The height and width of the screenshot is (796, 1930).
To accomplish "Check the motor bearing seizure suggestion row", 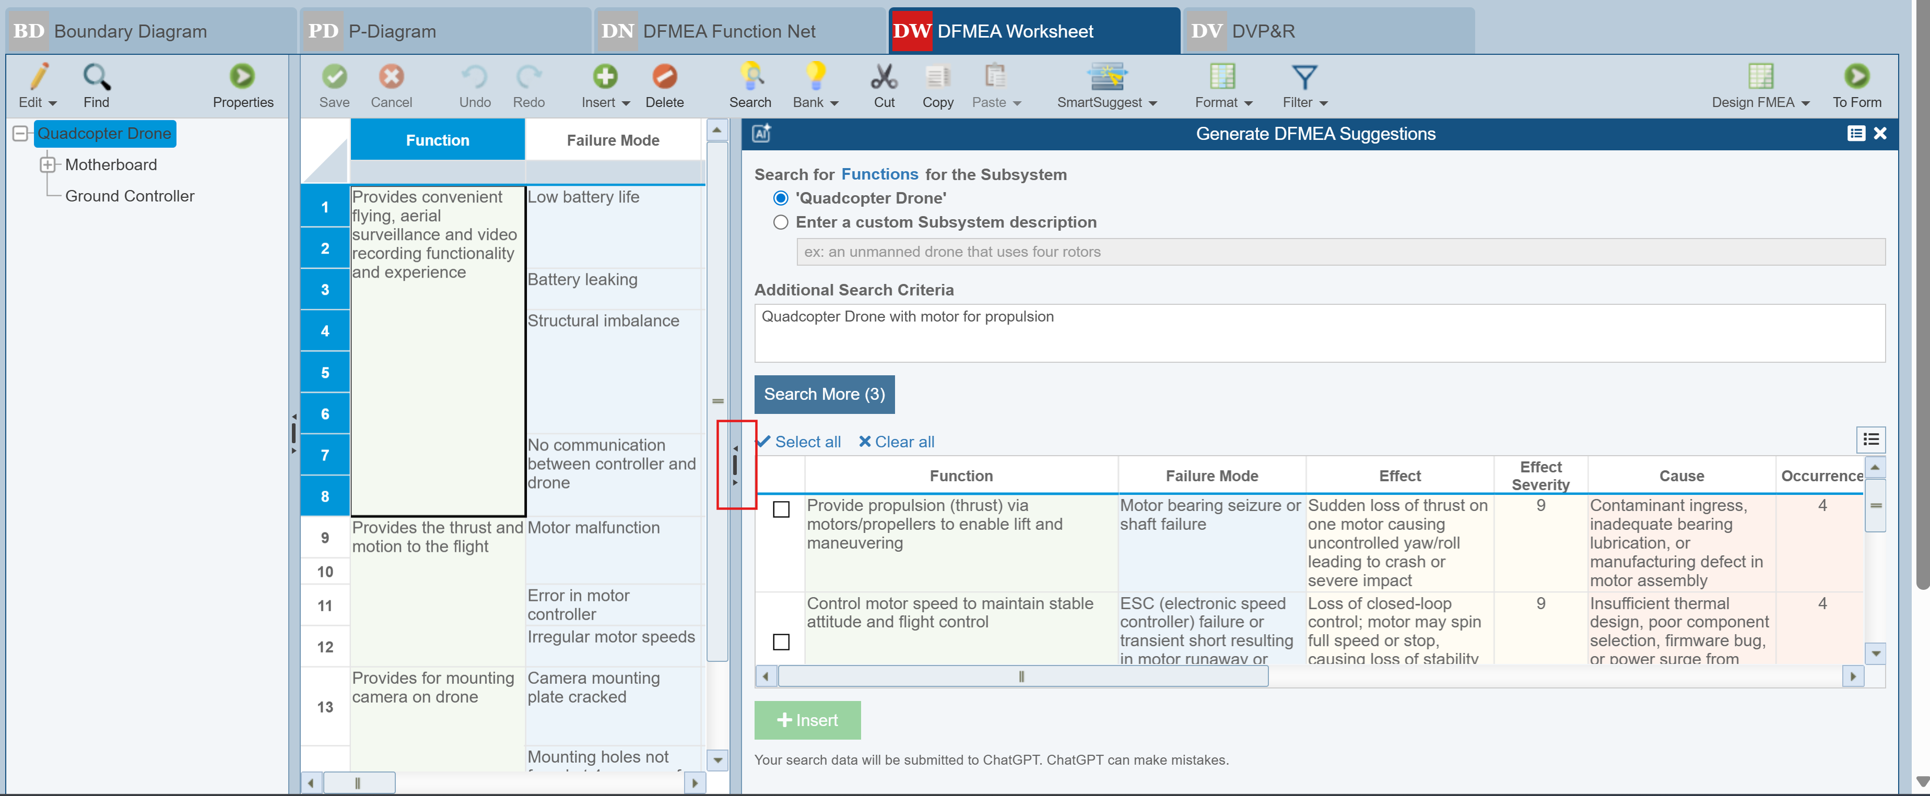I will (781, 510).
